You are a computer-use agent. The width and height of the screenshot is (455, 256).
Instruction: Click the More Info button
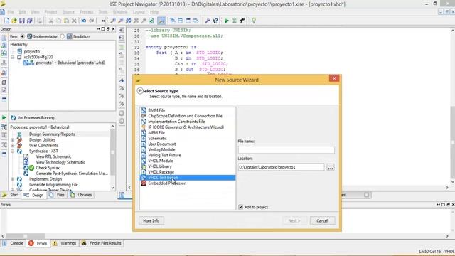pyautogui.click(x=151, y=220)
